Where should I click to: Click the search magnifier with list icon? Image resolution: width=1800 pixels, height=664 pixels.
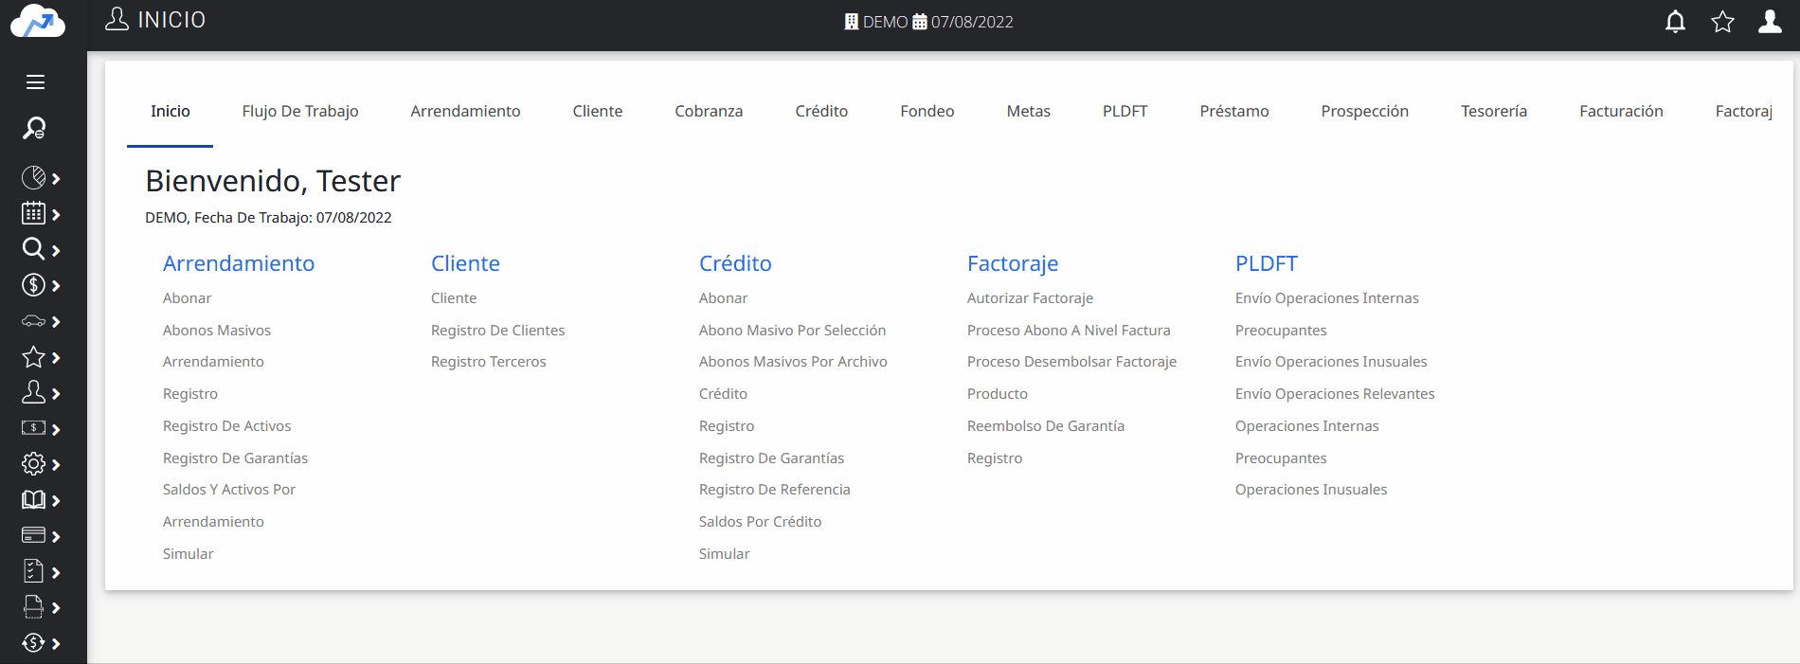[34, 128]
